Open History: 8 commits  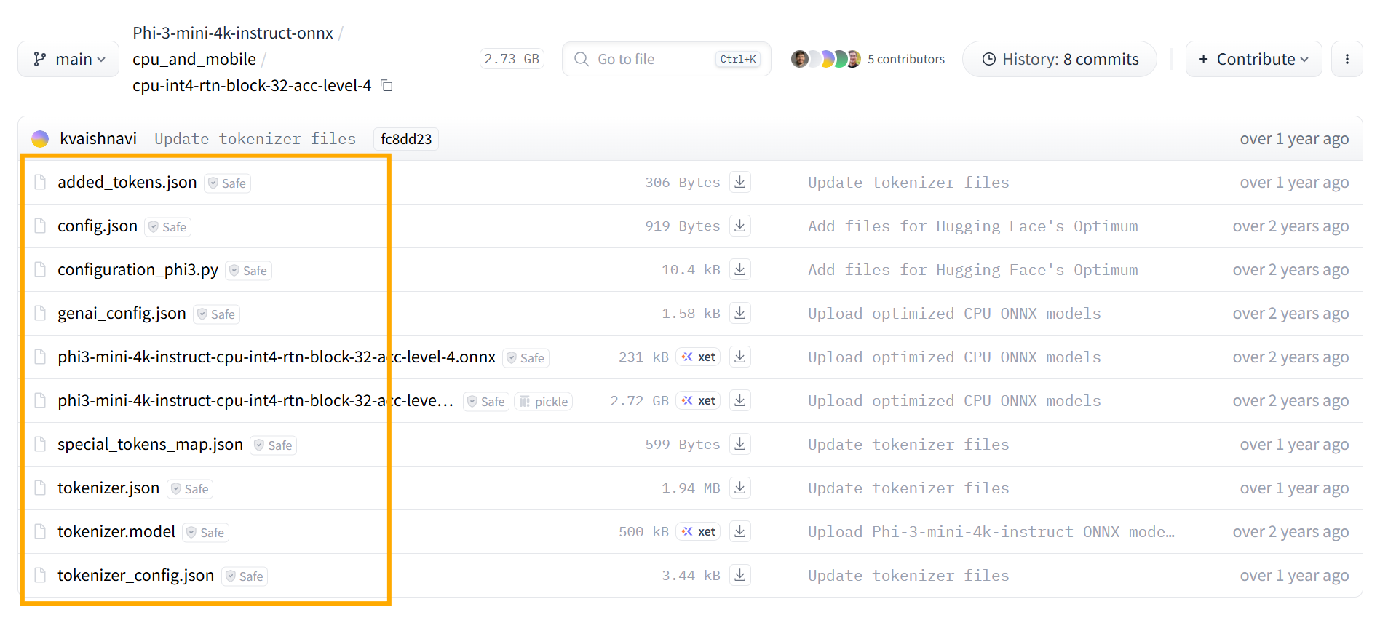pyautogui.click(x=1060, y=59)
